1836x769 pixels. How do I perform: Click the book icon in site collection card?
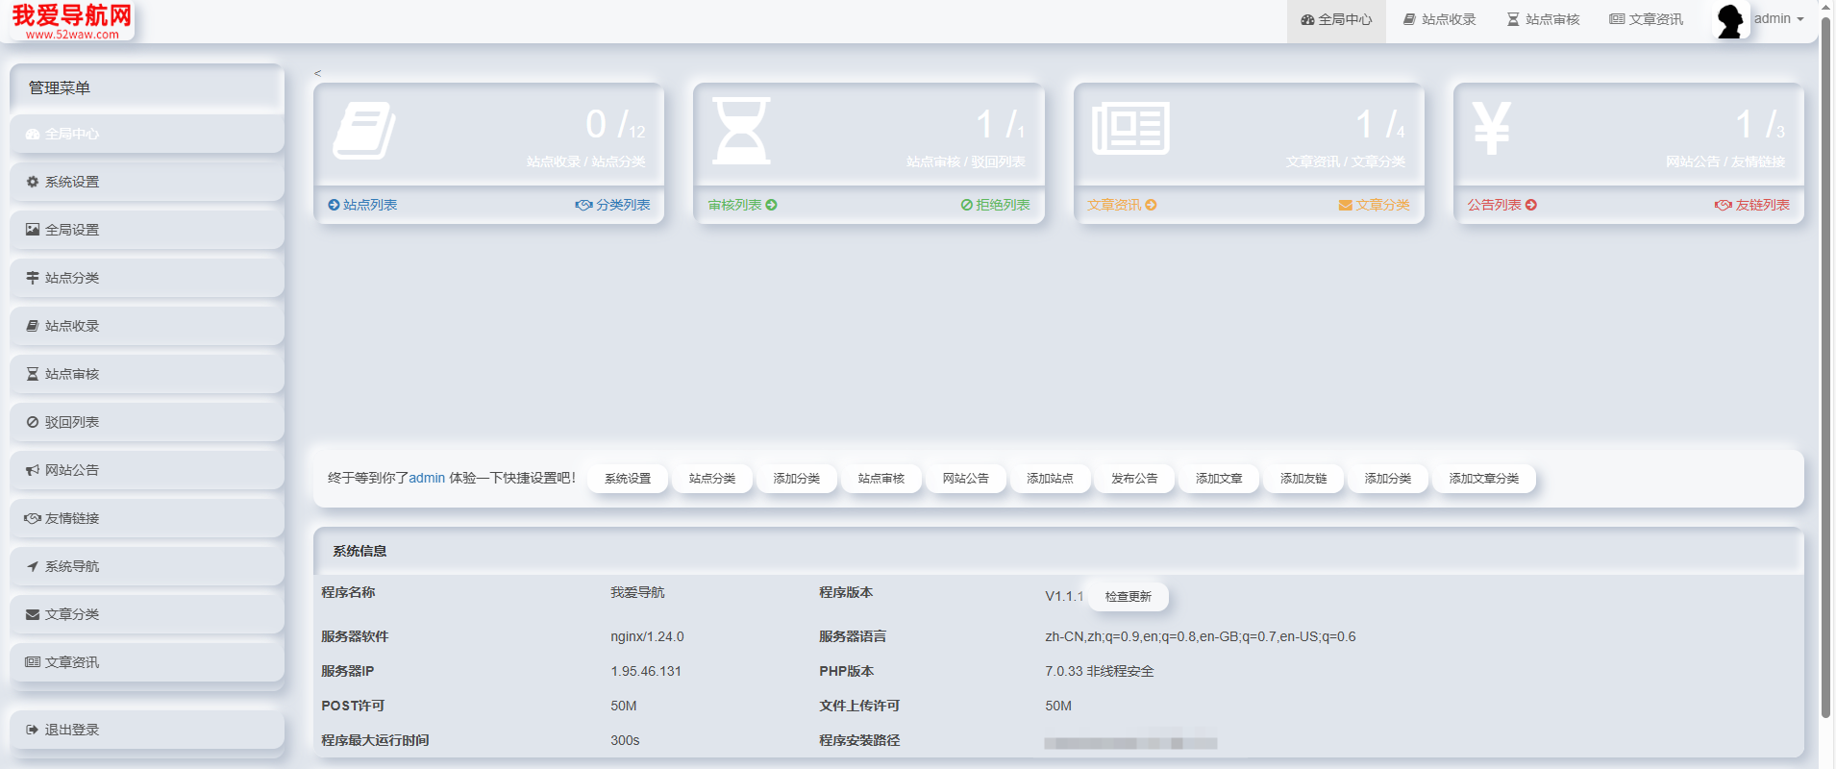click(364, 131)
